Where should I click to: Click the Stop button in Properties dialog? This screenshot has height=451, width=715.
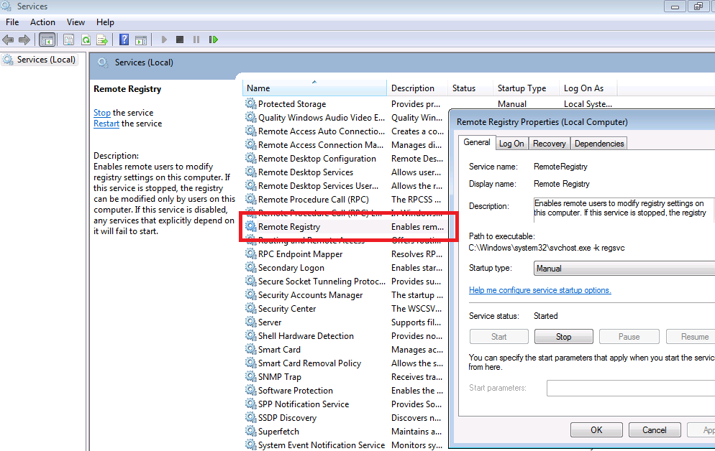tap(564, 337)
